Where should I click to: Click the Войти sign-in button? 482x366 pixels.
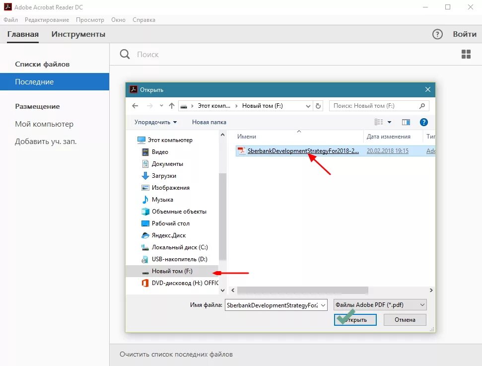465,34
